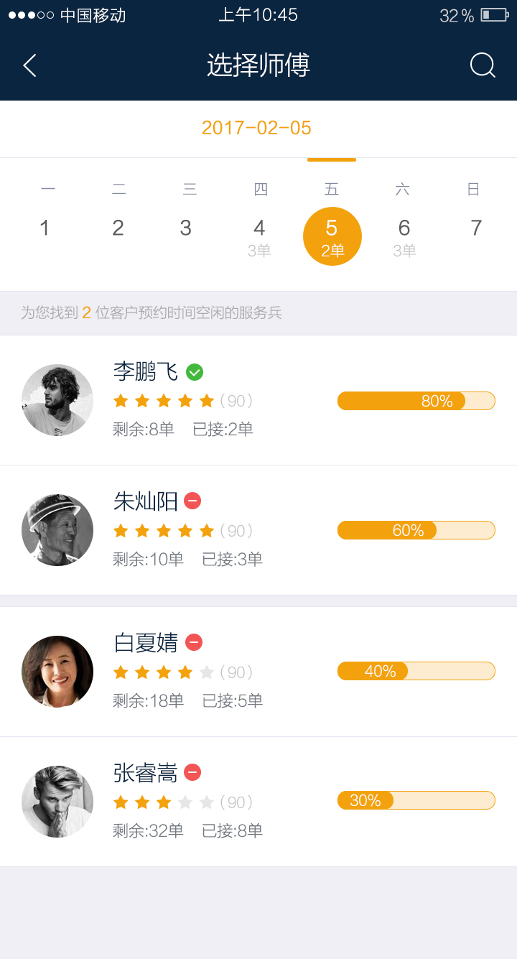Click the star rating of 张睿嵩

[164, 802]
